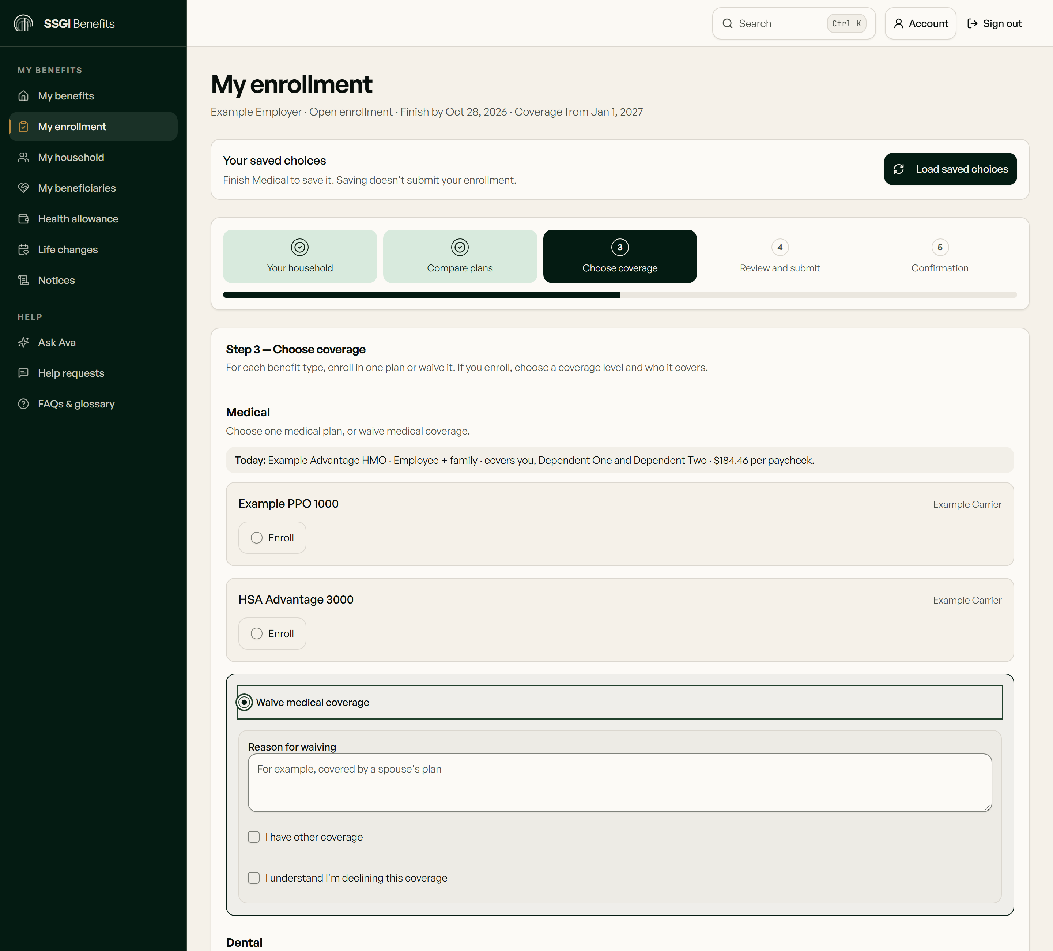Click the Sign out link

tap(994, 23)
